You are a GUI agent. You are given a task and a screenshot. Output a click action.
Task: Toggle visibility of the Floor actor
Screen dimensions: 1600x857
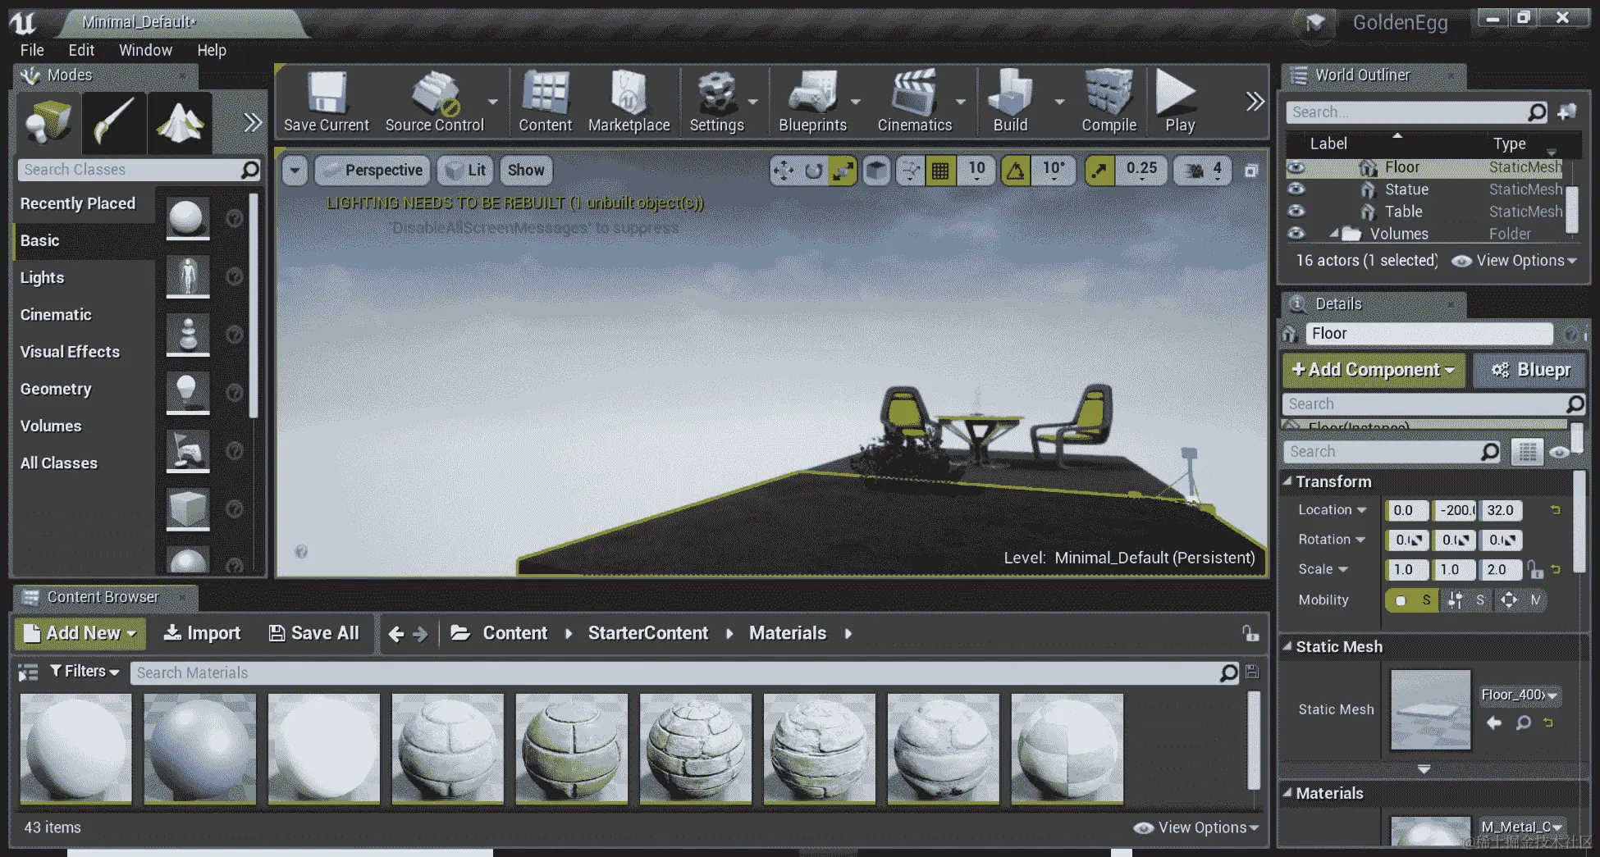tap(1296, 167)
